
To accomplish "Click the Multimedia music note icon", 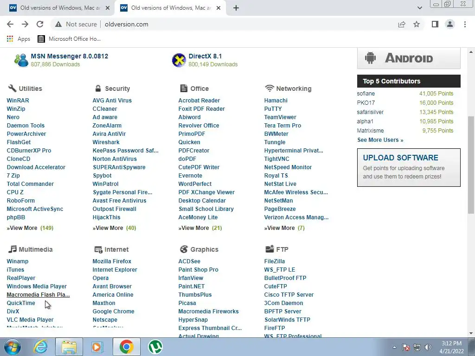I will click(12, 249).
